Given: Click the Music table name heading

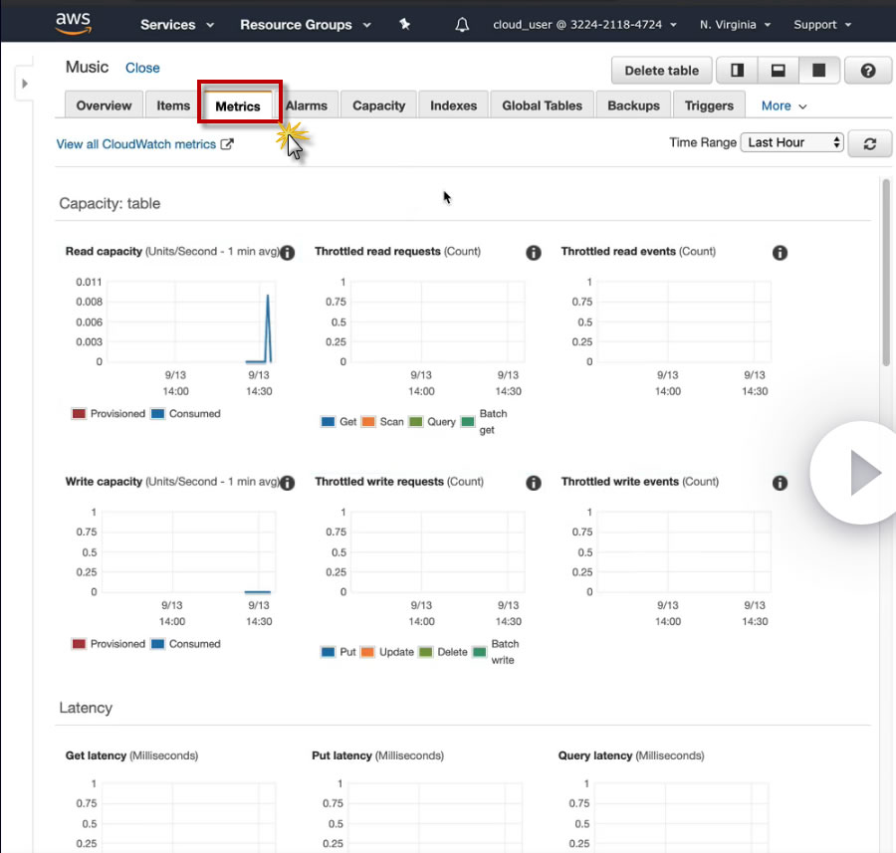Looking at the screenshot, I should (x=87, y=67).
